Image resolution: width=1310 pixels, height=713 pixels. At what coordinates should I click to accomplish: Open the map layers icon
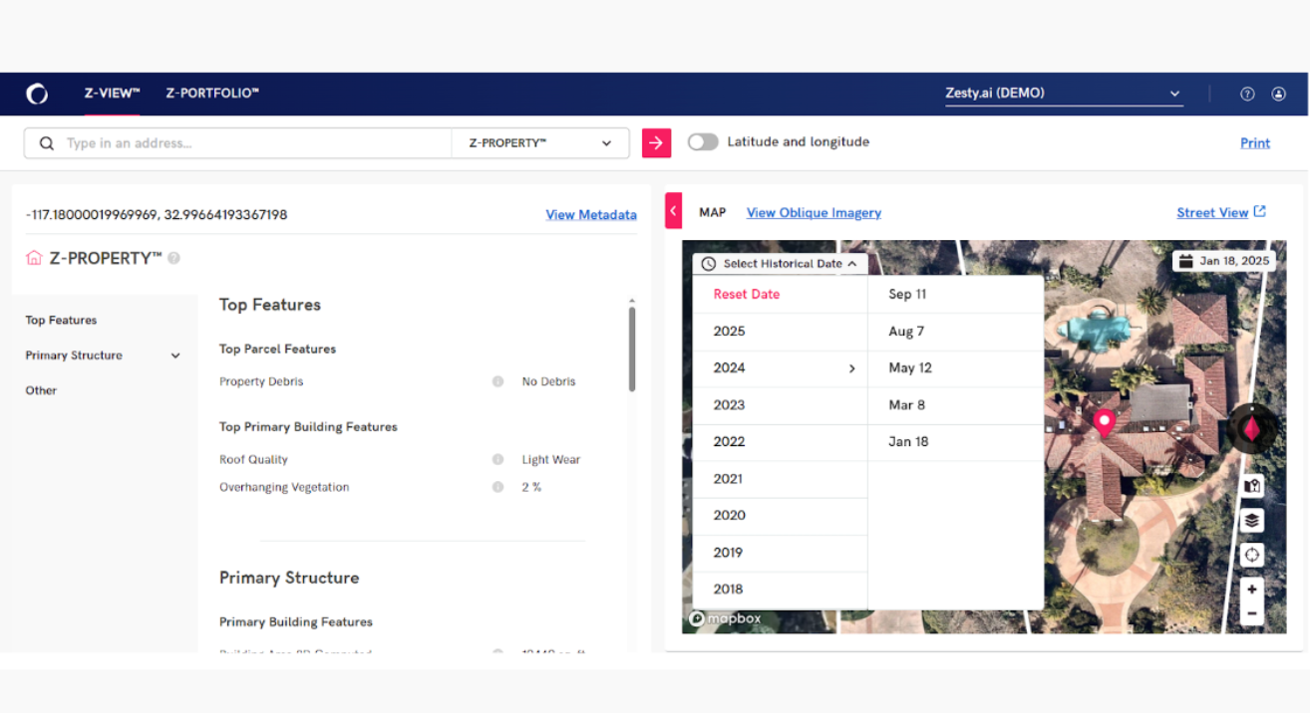coord(1252,520)
